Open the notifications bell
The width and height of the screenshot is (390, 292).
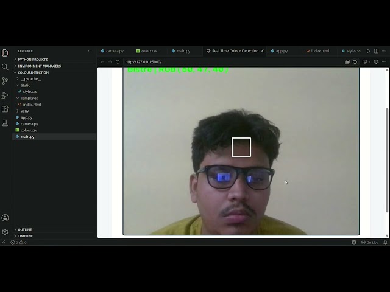coord(385,242)
